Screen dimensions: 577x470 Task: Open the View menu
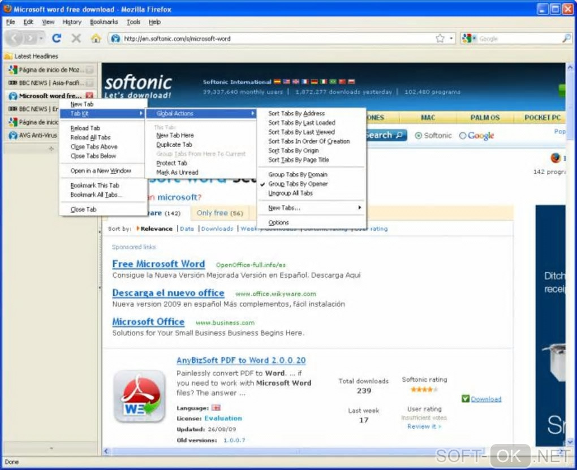pyautogui.click(x=48, y=22)
